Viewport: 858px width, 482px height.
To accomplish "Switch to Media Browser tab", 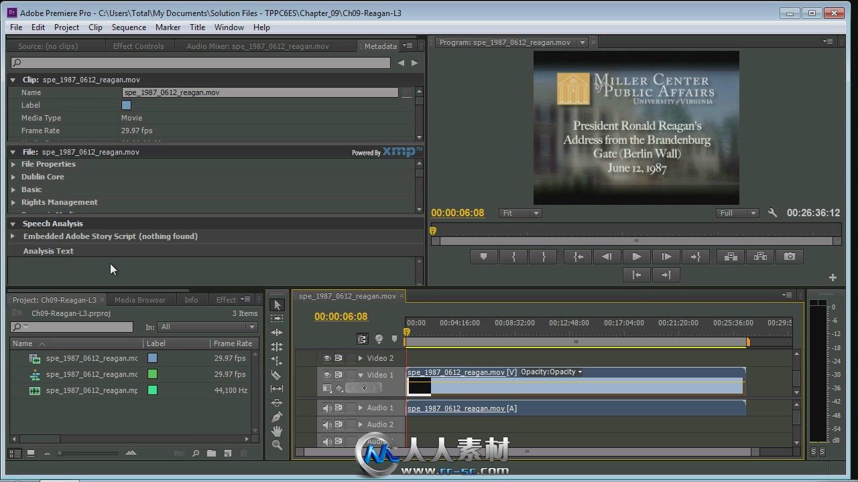I will click(139, 300).
